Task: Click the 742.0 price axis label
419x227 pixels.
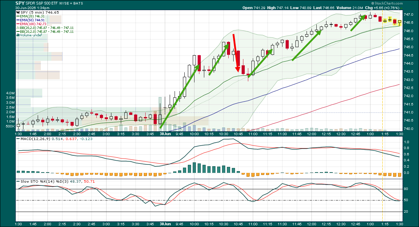Action: coord(409,96)
